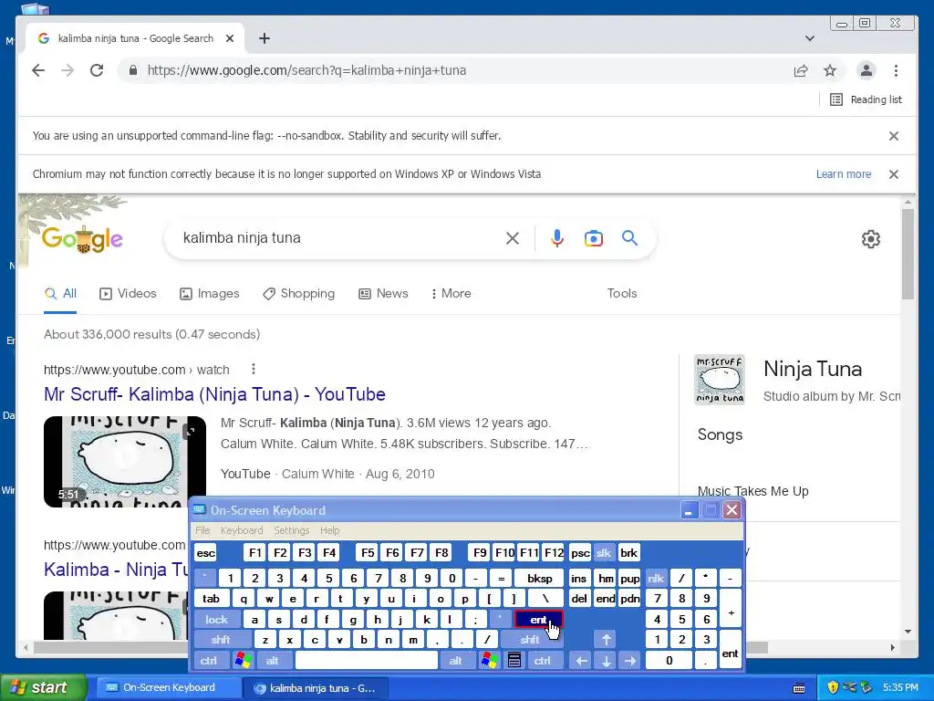
Task: Expand the More search filters menu
Action: pos(451,293)
